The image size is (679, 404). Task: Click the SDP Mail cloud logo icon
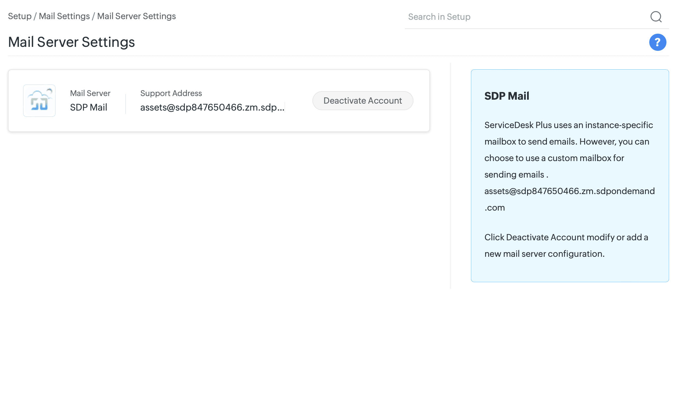39,101
